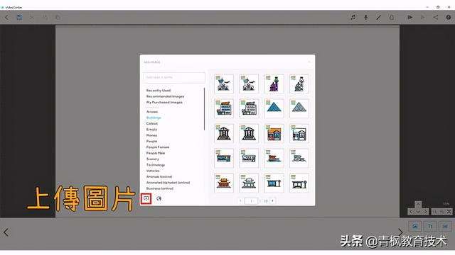Choose the outline pagoda temple image
Viewport: 455px width, 255px height.
point(249,183)
